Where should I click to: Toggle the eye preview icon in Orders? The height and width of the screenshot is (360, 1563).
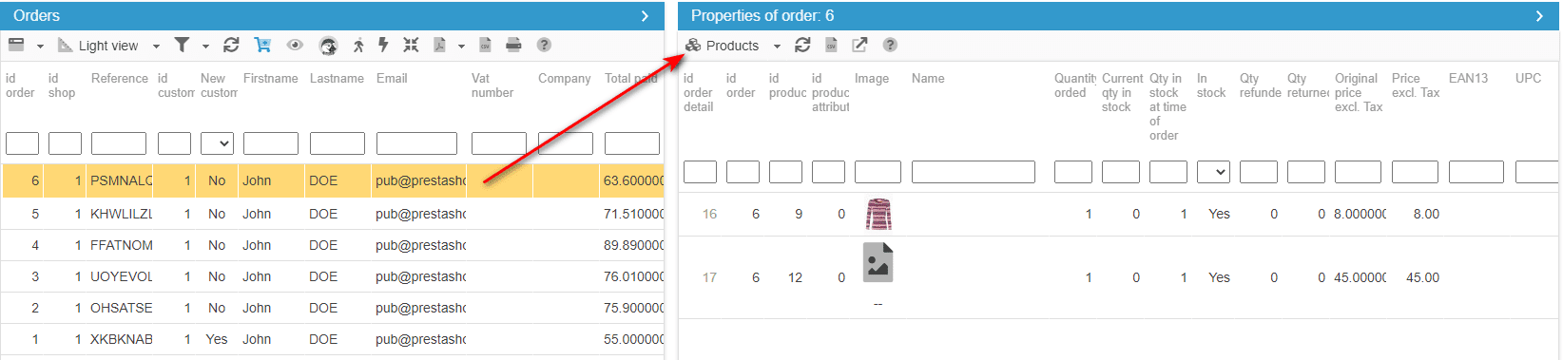295,45
